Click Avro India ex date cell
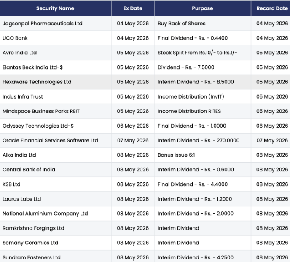Screen dimensions: 290x262 coord(133,53)
